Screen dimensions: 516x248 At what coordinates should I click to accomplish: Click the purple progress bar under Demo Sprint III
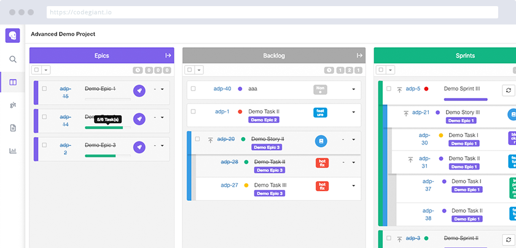point(466,99)
